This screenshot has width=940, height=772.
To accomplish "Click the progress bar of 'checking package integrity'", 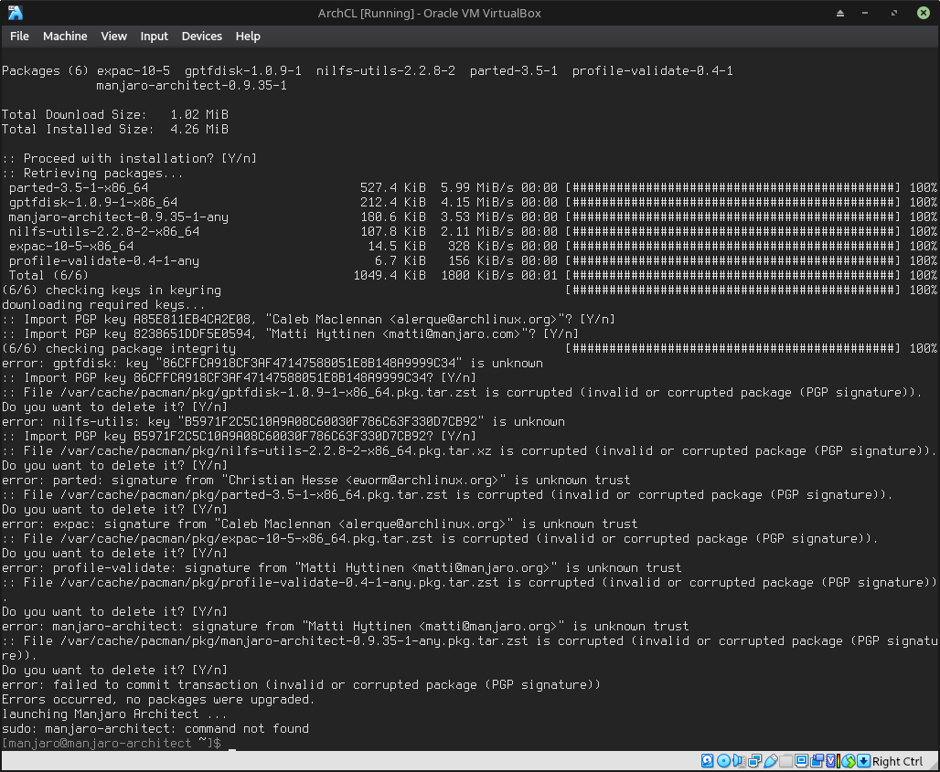I will tap(733, 349).
